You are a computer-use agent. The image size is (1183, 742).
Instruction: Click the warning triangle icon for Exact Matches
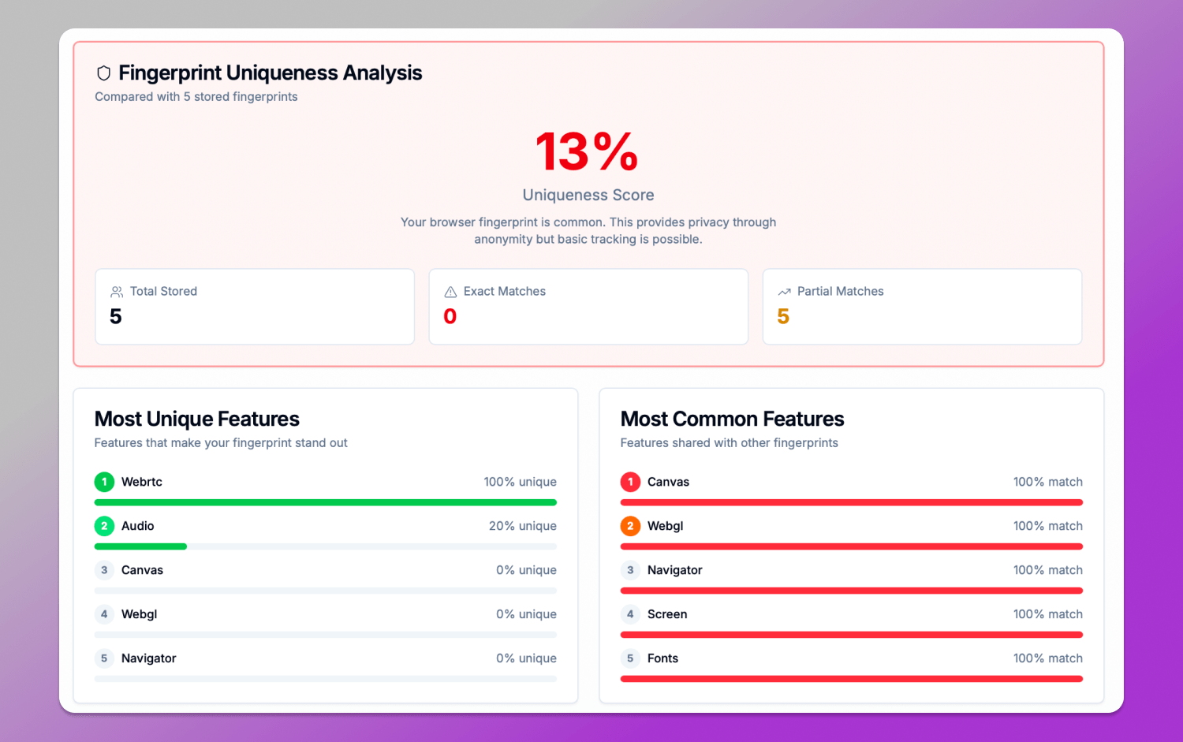450,292
